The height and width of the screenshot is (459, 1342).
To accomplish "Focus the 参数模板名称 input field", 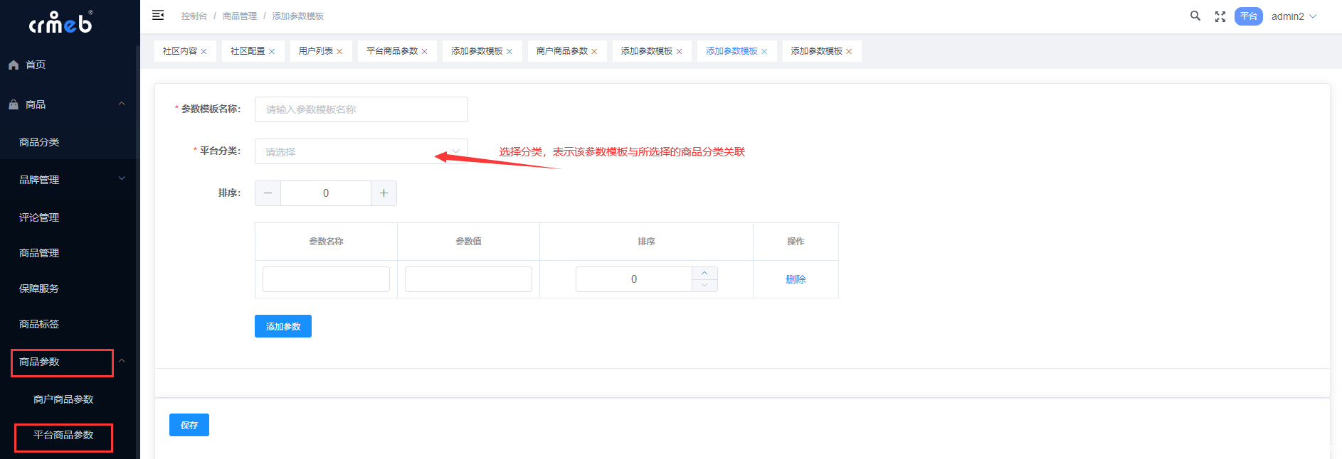I will tap(361, 109).
